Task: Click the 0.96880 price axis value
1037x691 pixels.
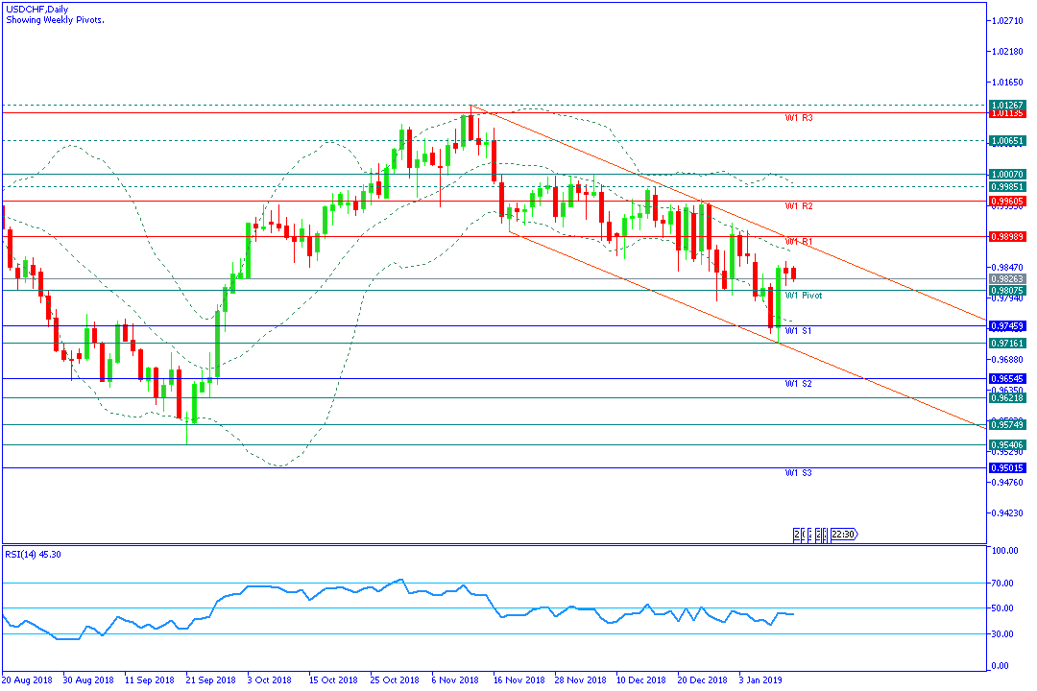Action: [1006, 360]
